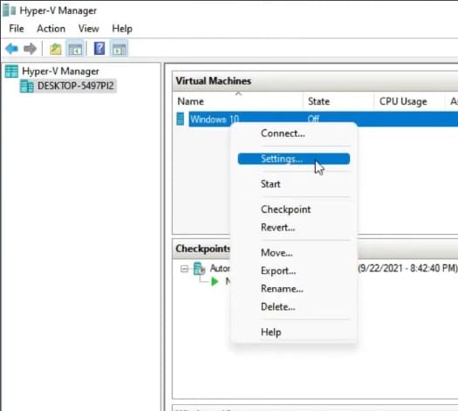This screenshot has height=411, width=458.
Task: Choose Settings... from the context menu
Action: pos(294,159)
